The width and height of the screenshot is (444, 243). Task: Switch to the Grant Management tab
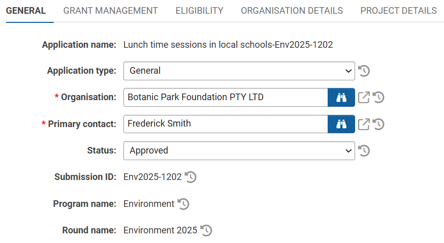click(111, 11)
